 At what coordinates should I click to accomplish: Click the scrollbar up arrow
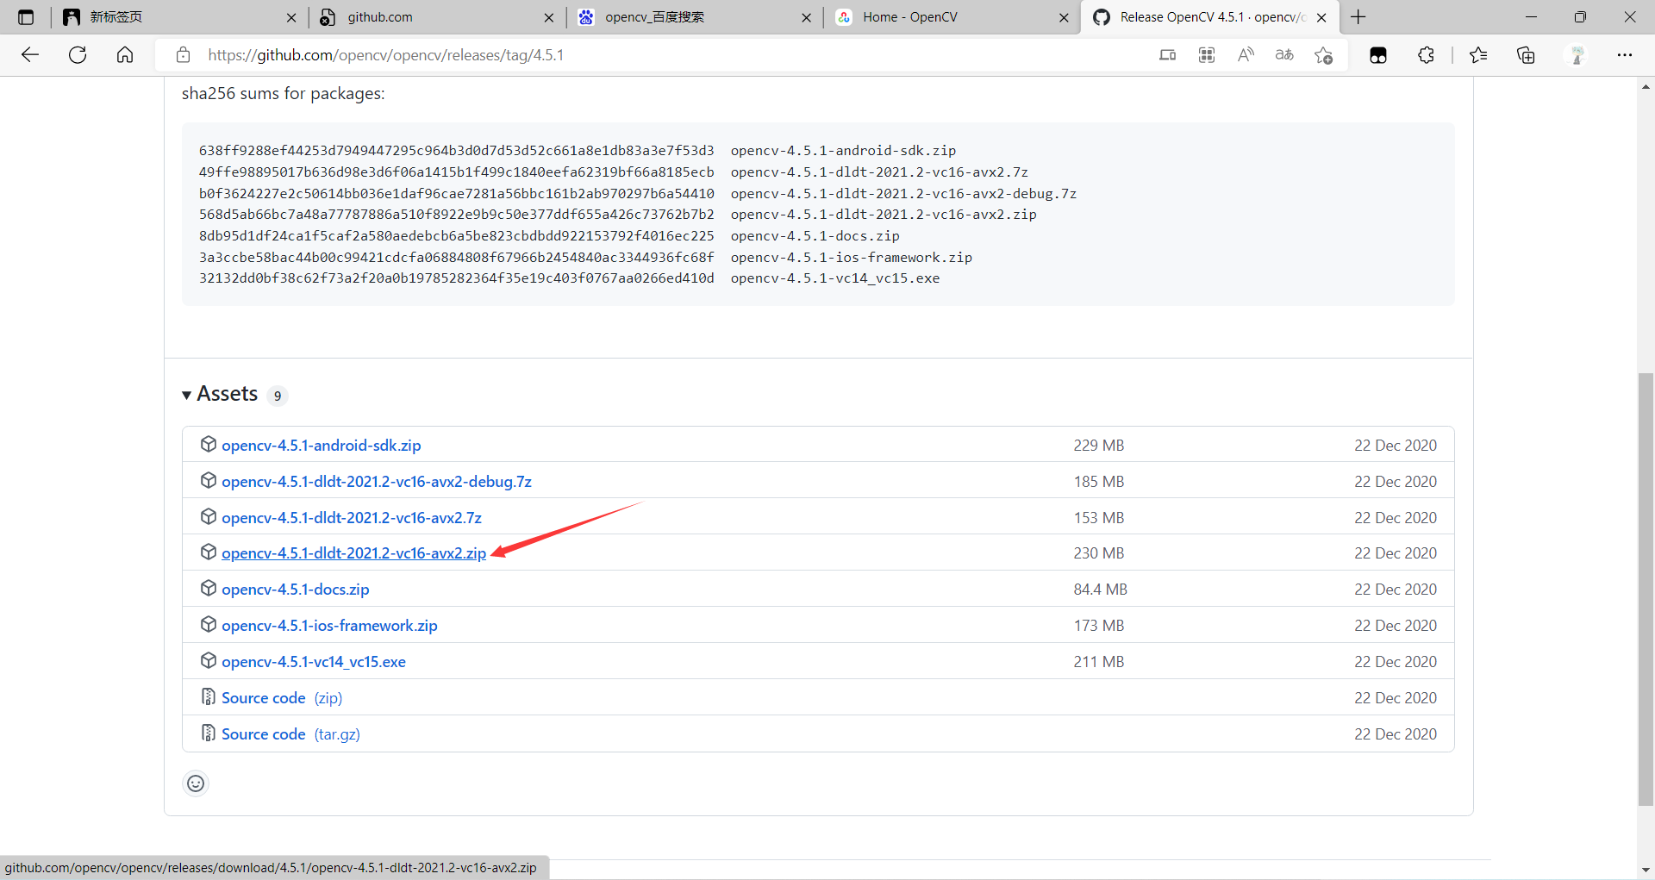tap(1646, 87)
